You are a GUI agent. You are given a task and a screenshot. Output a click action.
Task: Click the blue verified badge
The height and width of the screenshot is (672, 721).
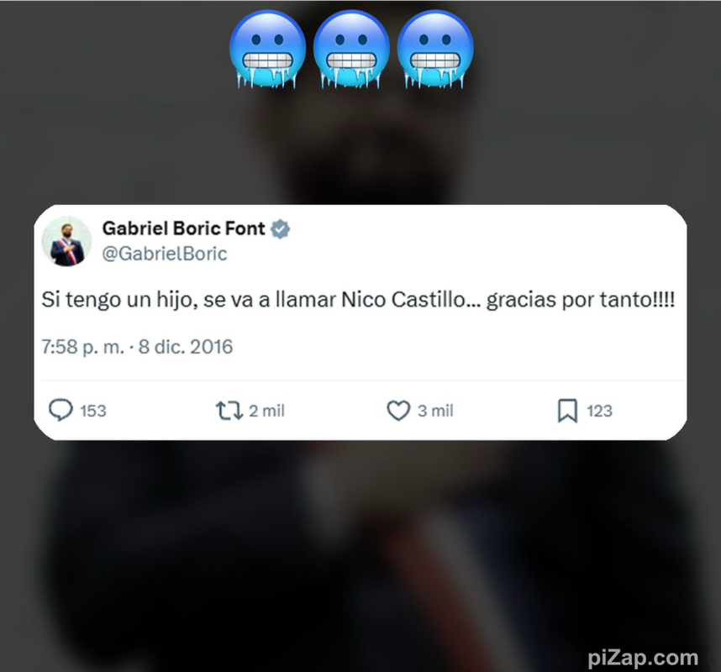280,229
